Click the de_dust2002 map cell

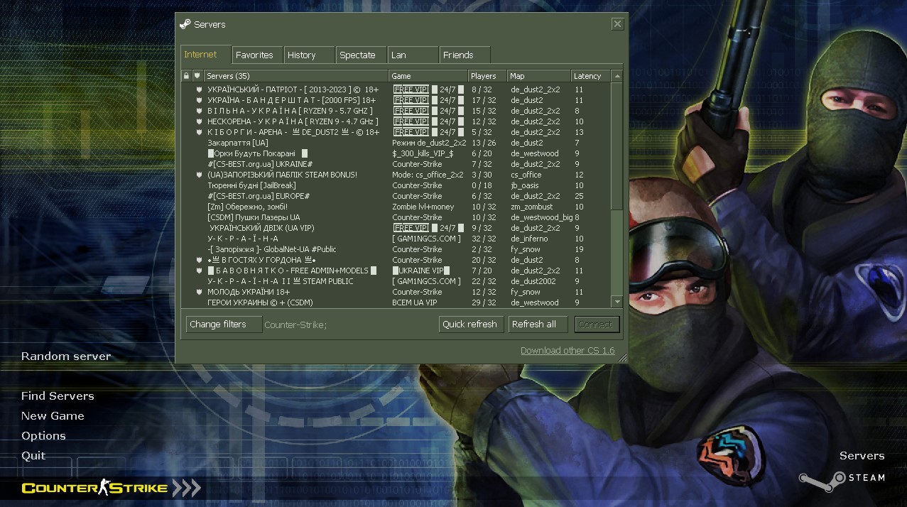[533, 281]
